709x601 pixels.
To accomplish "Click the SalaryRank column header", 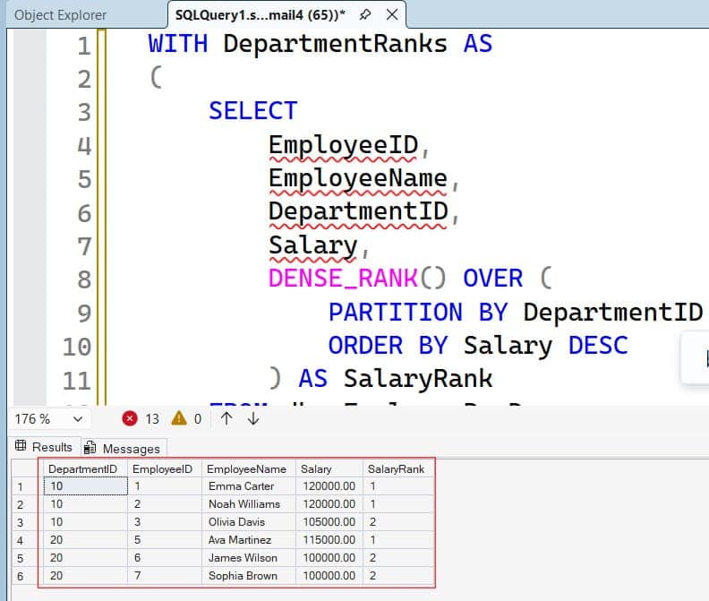I will coord(397,468).
